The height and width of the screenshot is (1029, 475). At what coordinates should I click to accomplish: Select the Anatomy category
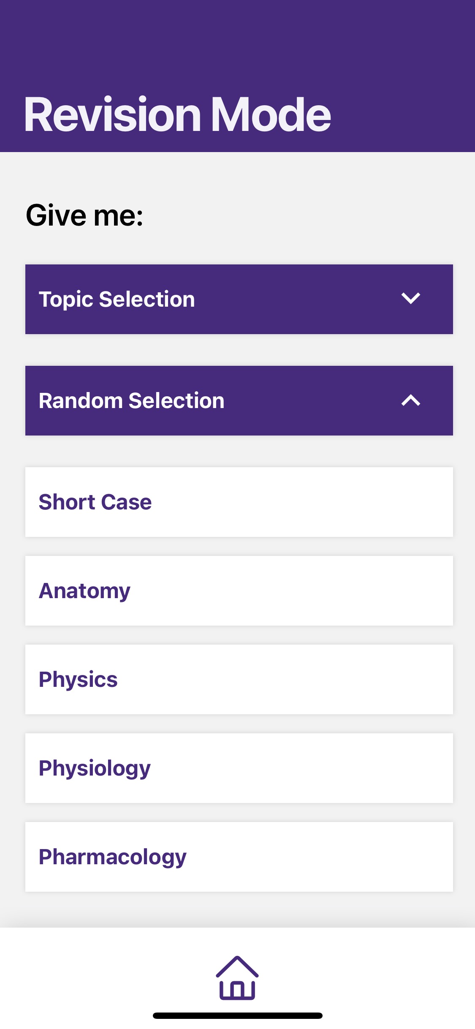[239, 591]
